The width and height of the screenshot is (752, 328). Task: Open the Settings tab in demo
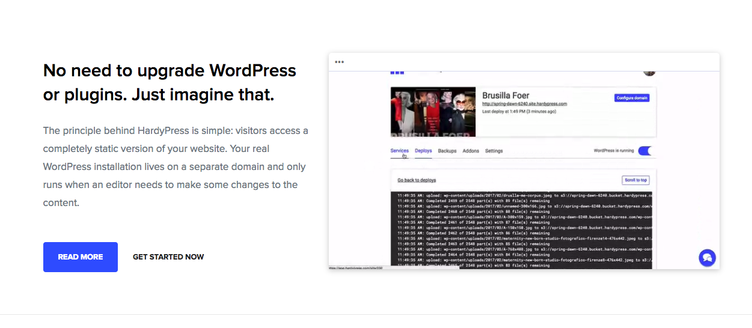coord(494,151)
